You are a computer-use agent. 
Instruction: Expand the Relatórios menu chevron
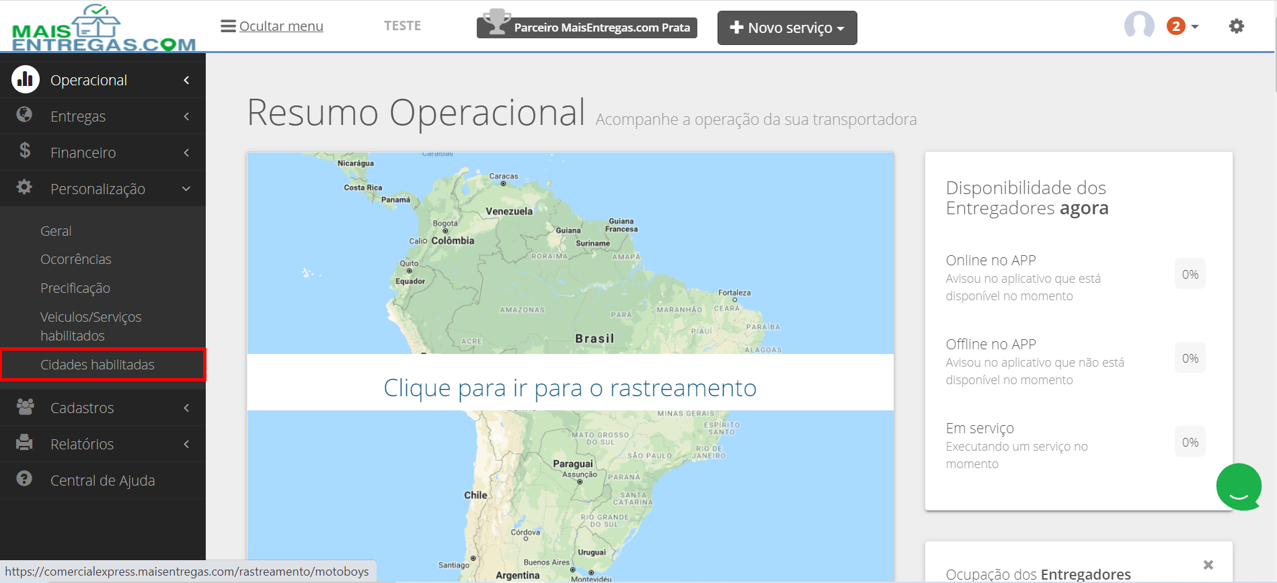click(x=186, y=444)
